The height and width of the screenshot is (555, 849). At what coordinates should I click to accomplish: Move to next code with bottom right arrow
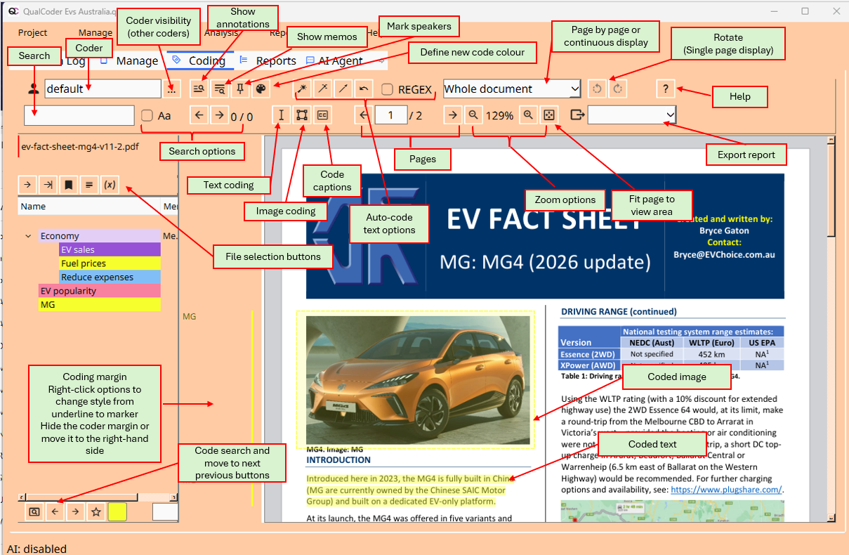(75, 512)
